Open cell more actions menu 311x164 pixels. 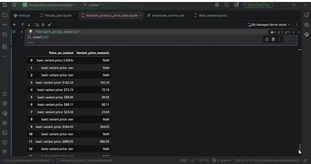[x=279, y=39]
